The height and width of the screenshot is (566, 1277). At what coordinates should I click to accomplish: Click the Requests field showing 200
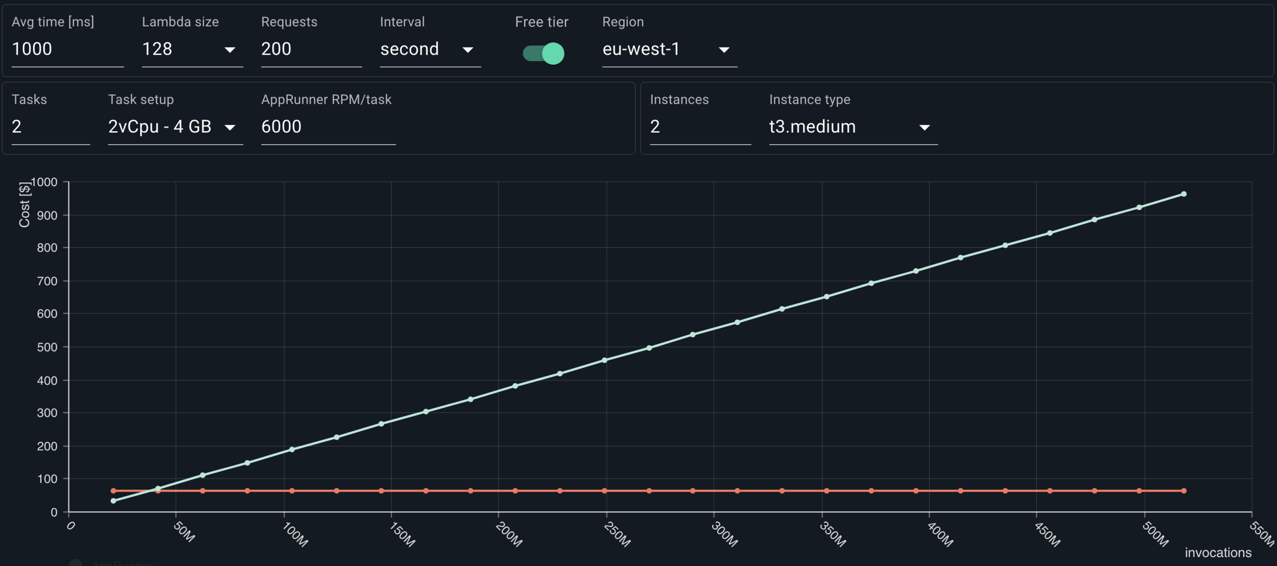[x=311, y=50]
